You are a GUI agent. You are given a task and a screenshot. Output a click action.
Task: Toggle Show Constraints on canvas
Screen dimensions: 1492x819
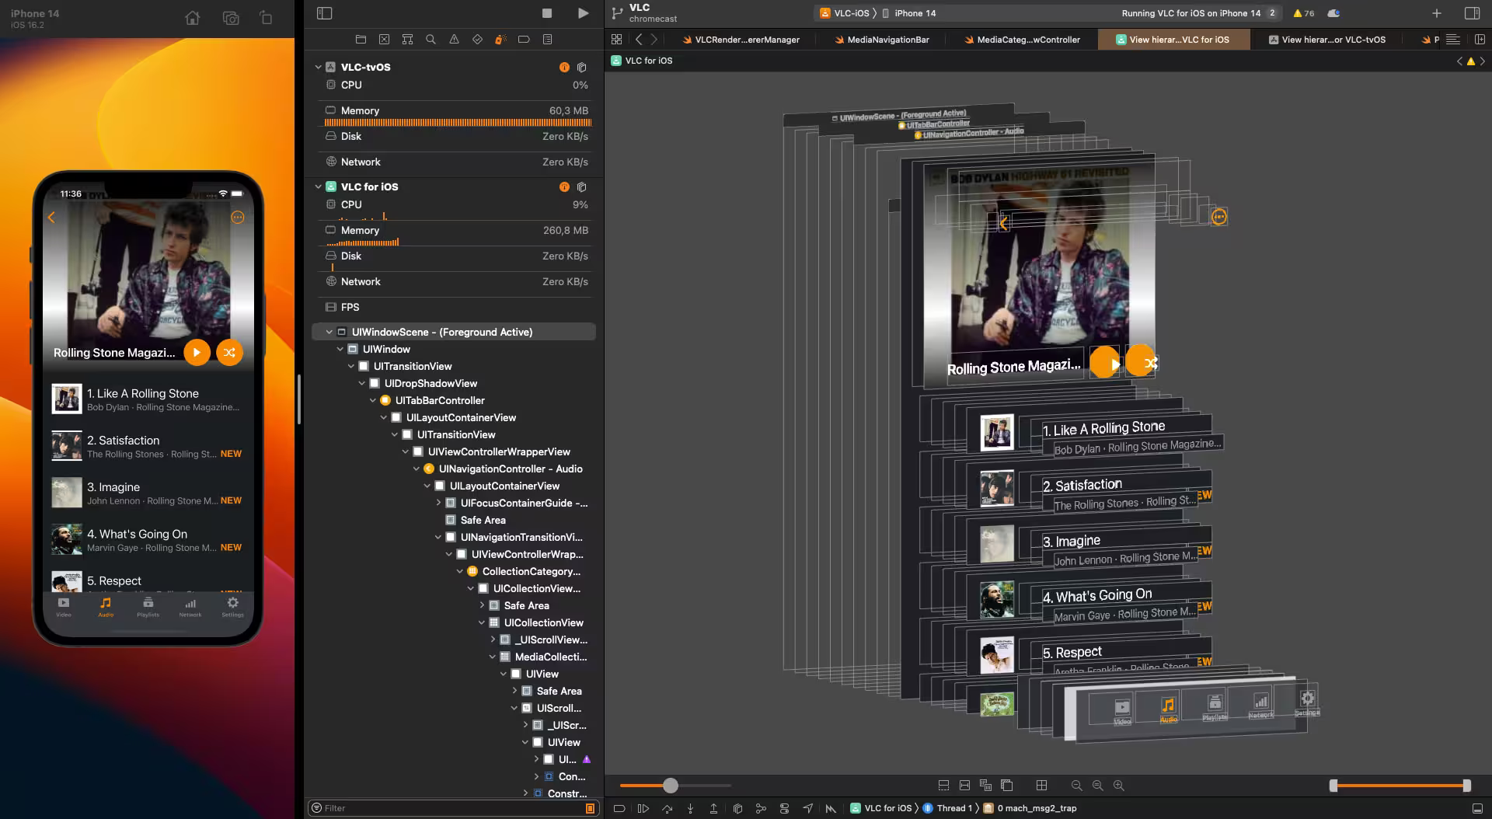pos(964,786)
